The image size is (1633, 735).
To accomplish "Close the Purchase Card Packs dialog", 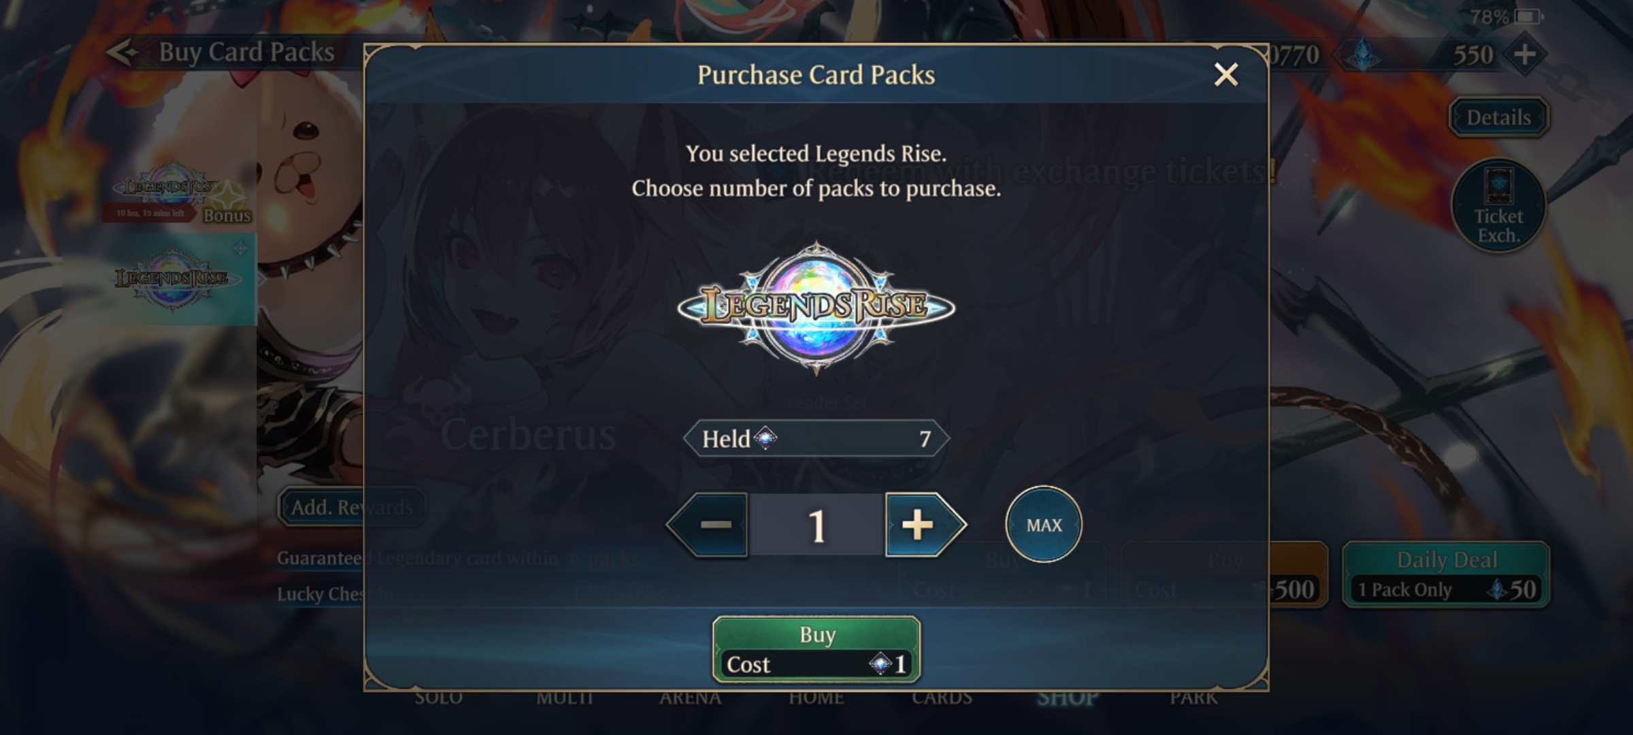I will [x=1226, y=74].
